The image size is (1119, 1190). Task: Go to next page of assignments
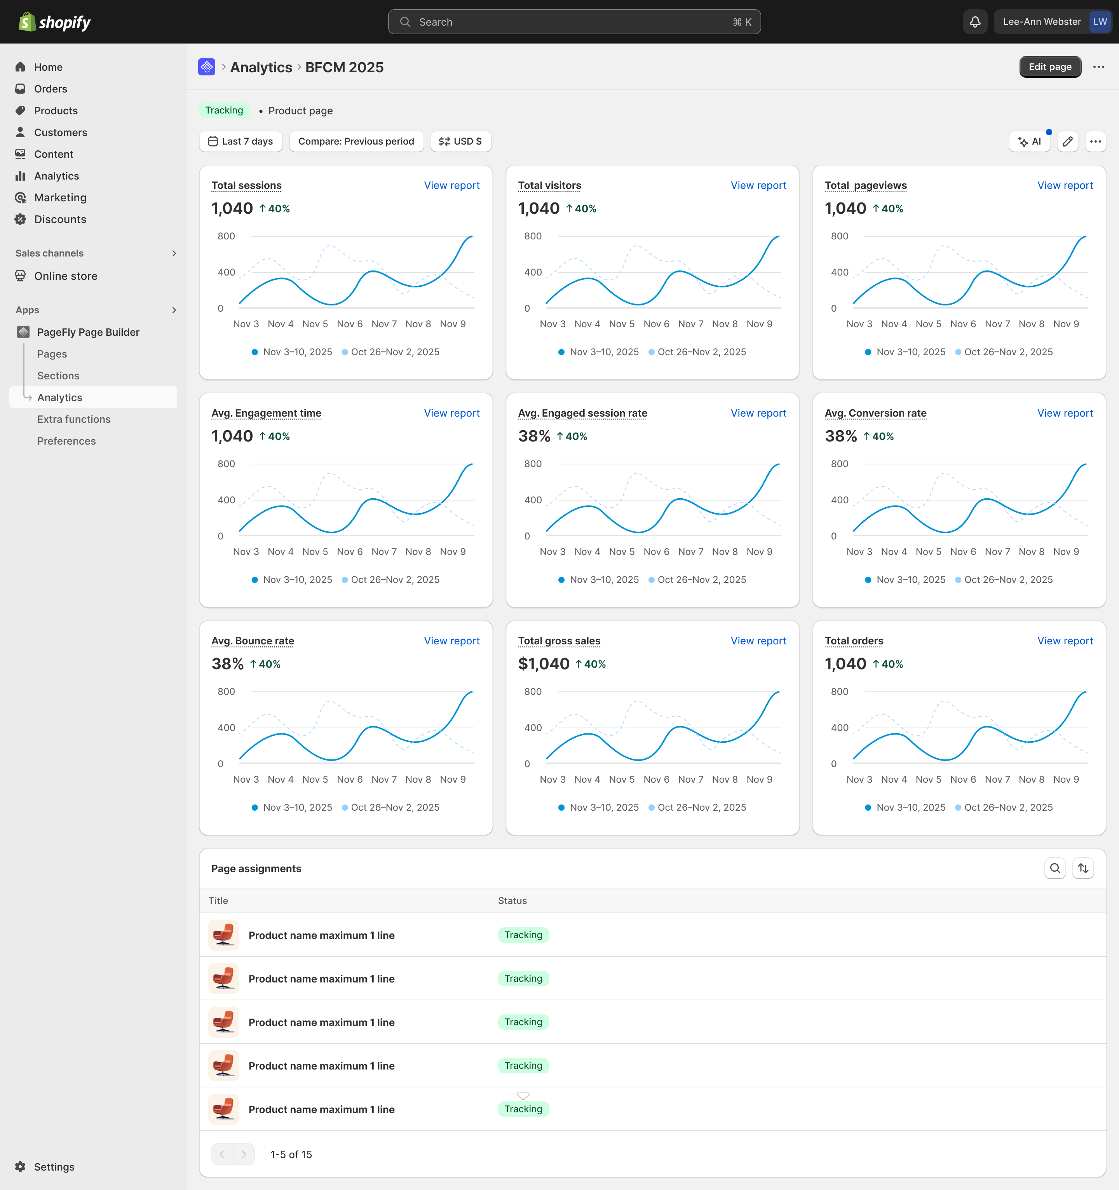coord(244,1154)
